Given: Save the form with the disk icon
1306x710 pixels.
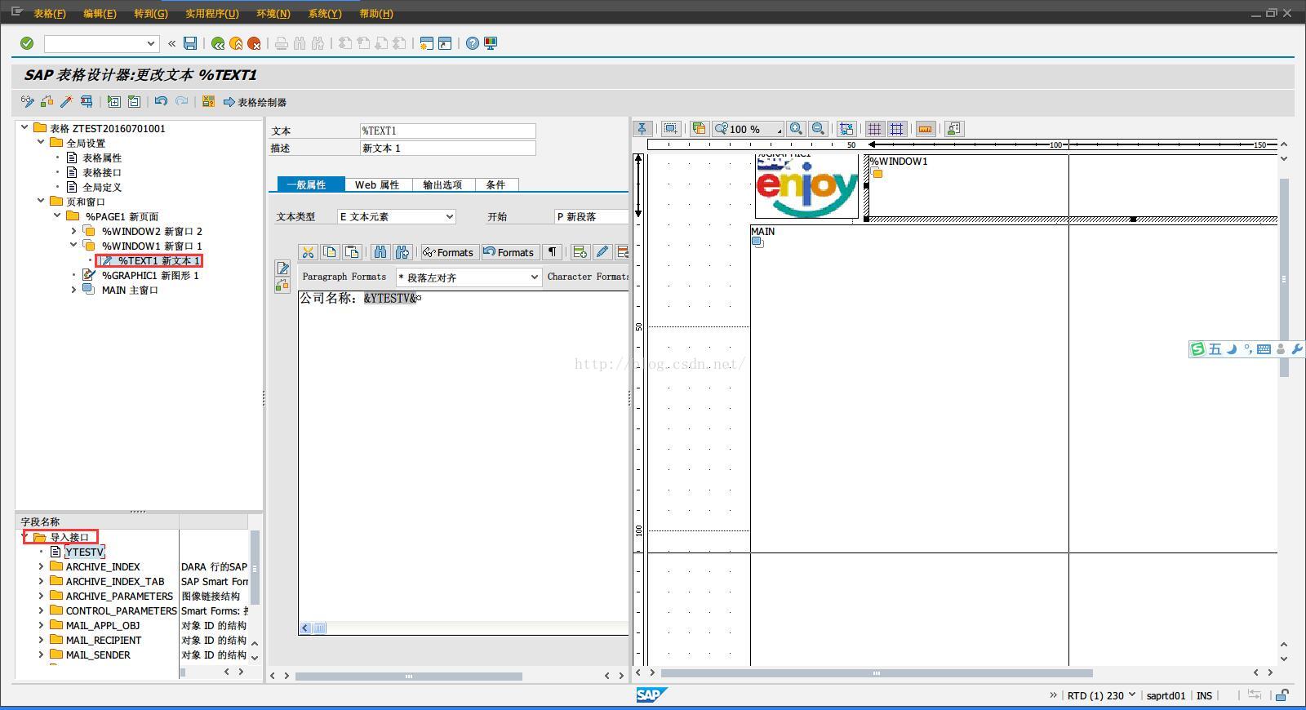Looking at the screenshot, I should tap(190, 43).
